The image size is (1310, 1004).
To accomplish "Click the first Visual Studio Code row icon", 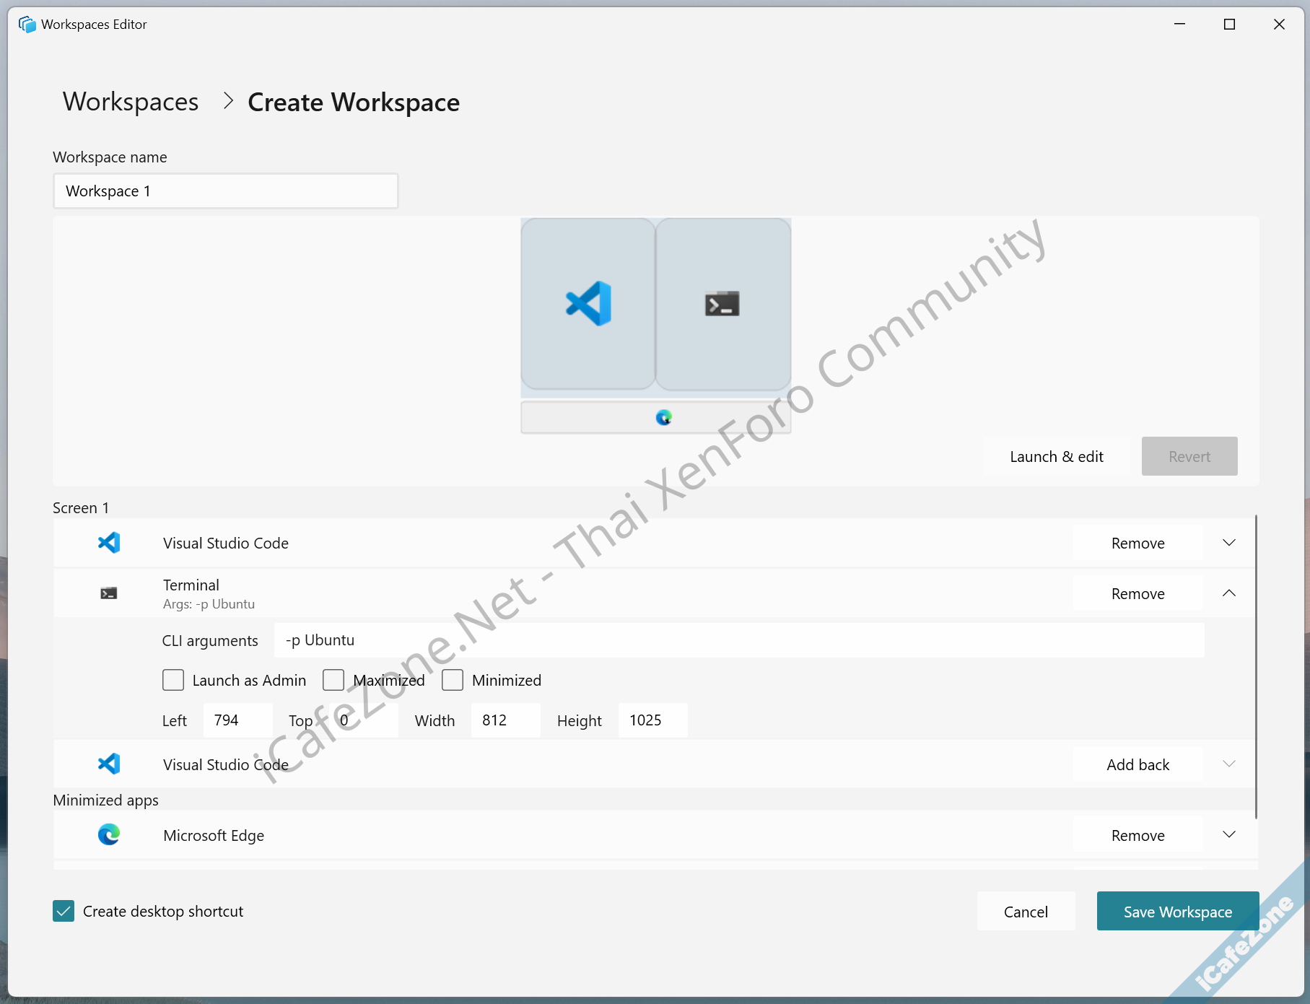I will tap(109, 543).
